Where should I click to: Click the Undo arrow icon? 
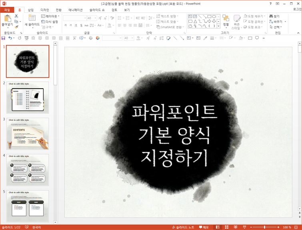[x=10, y=38]
